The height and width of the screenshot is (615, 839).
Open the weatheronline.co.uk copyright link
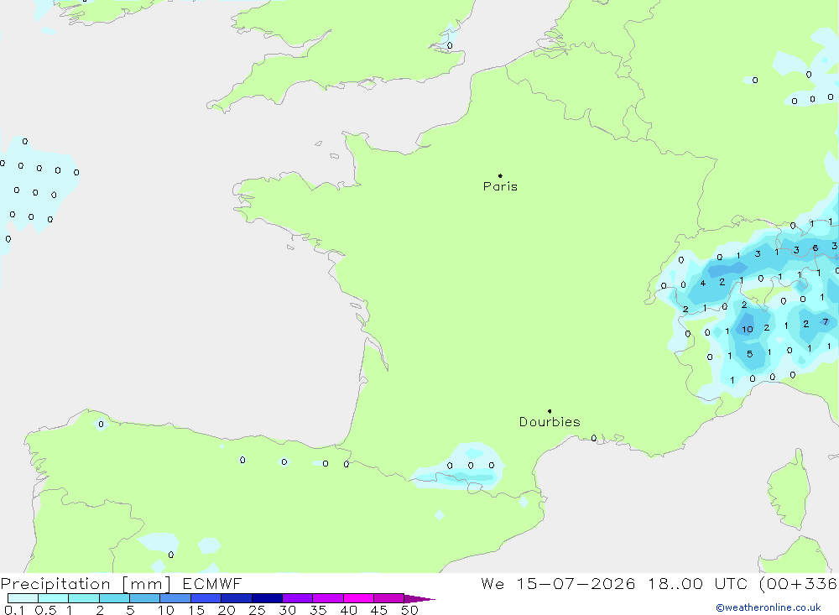[x=769, y=607]
